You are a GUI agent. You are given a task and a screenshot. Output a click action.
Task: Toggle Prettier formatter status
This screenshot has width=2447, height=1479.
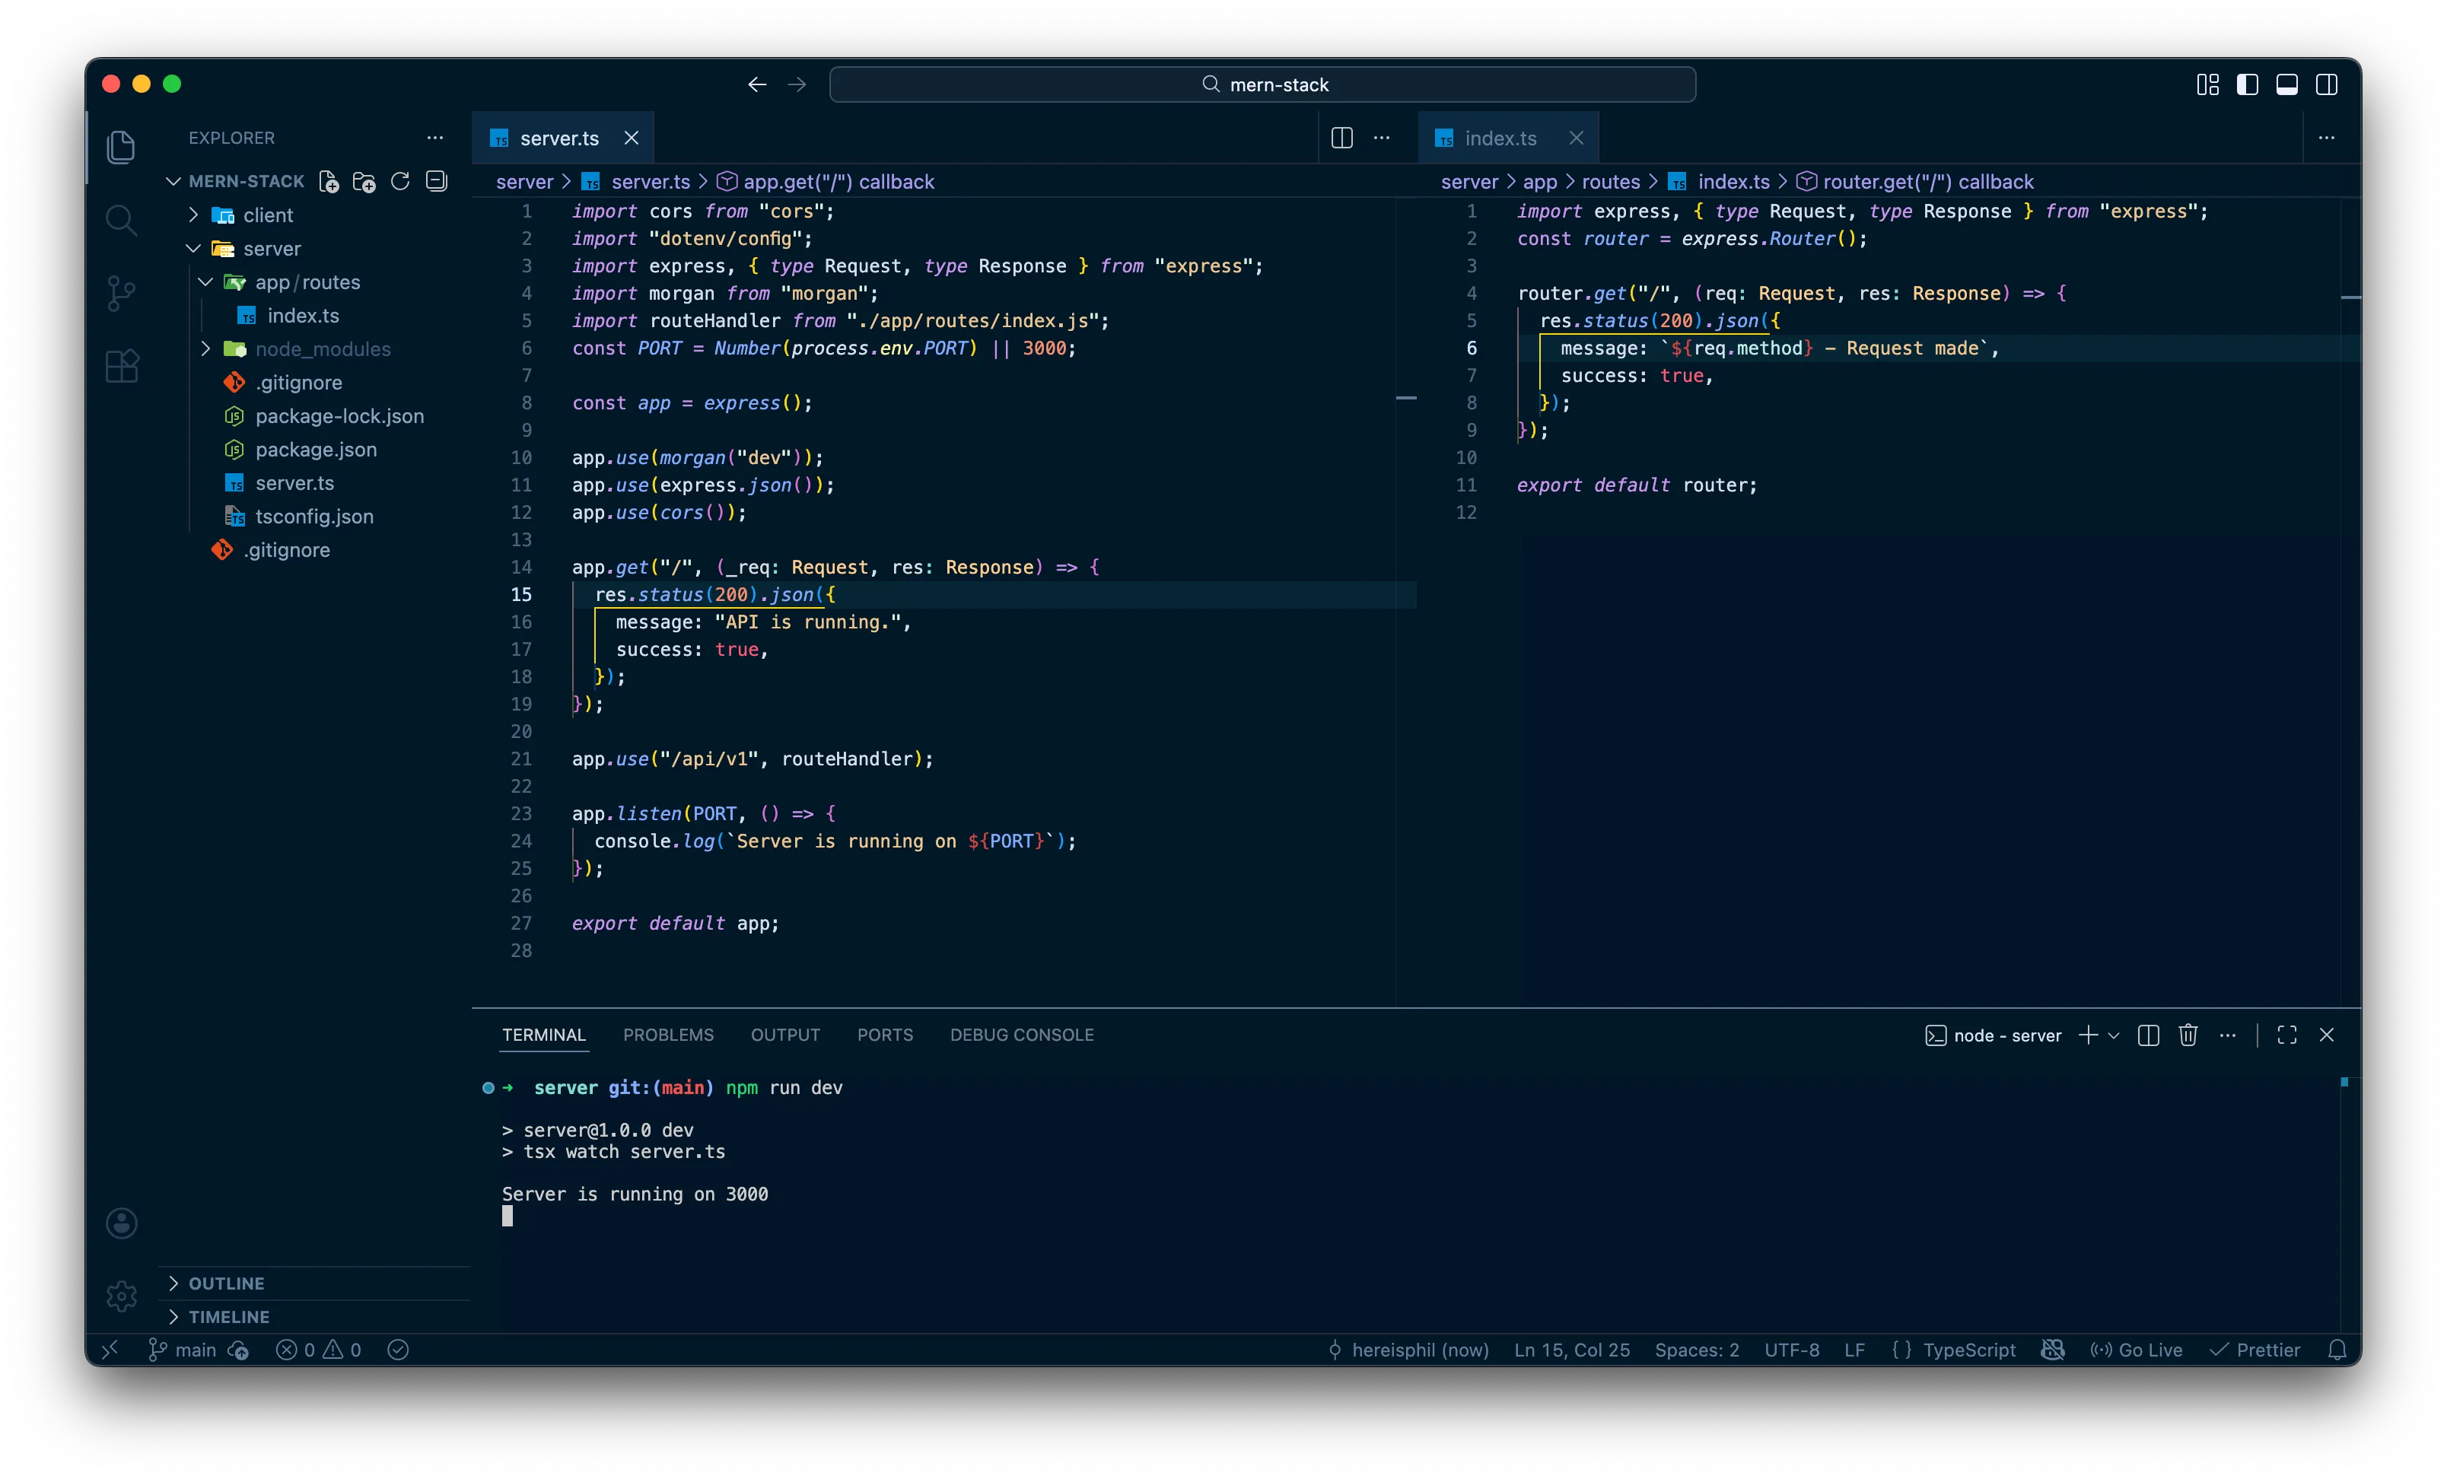click(2254, 1350)
